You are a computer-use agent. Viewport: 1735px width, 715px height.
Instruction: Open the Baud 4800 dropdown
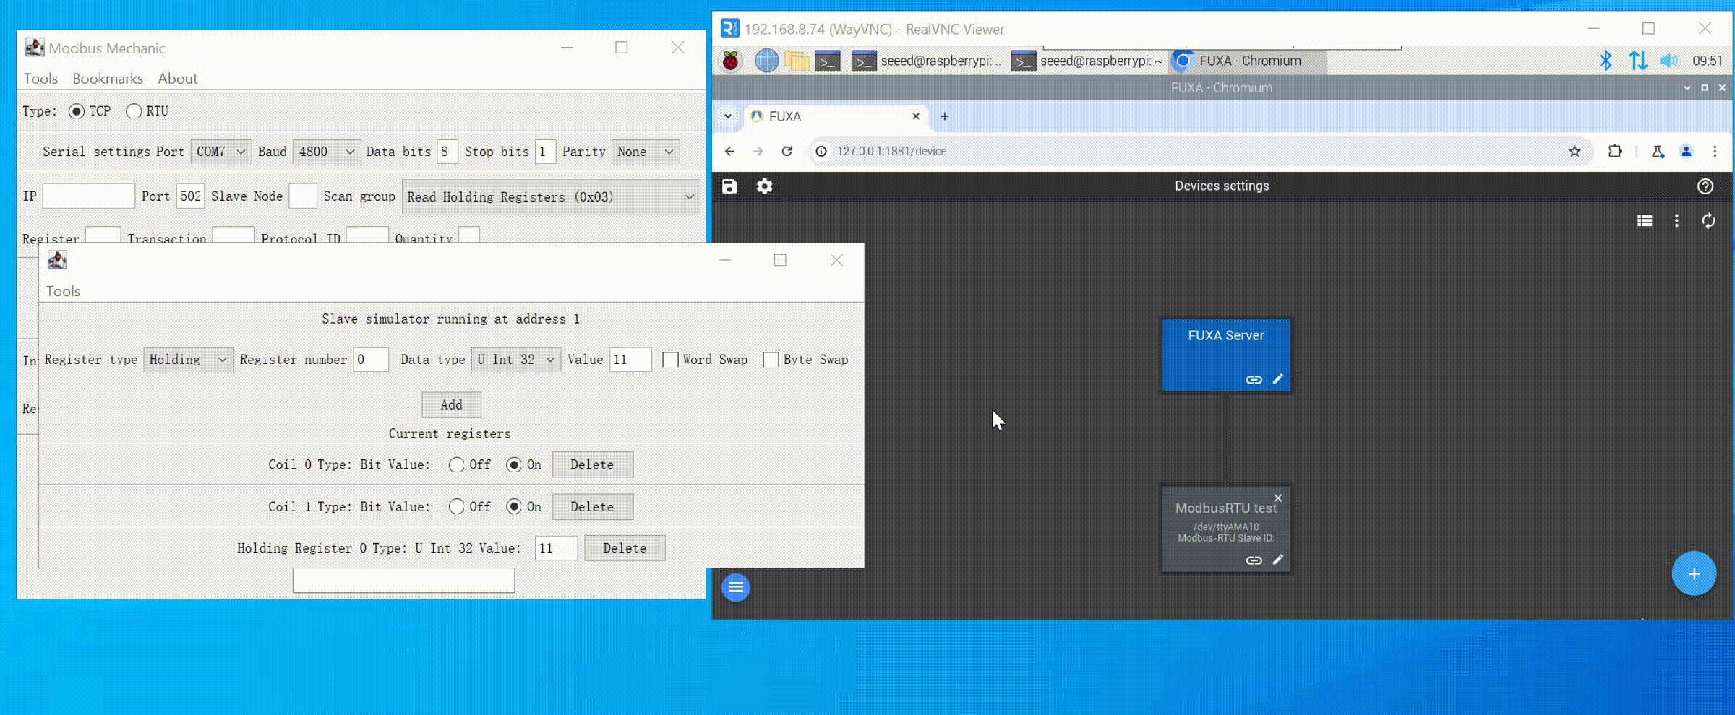coord(326,152)
